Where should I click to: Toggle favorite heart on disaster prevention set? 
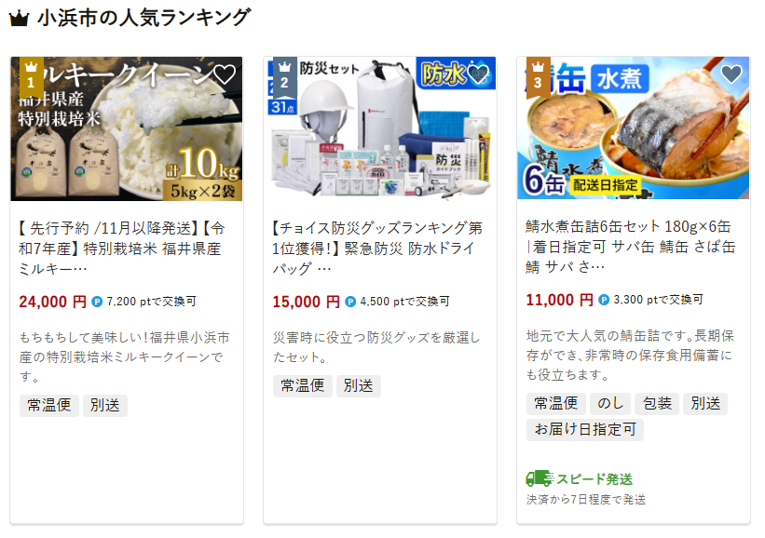[x=478, y=74]
